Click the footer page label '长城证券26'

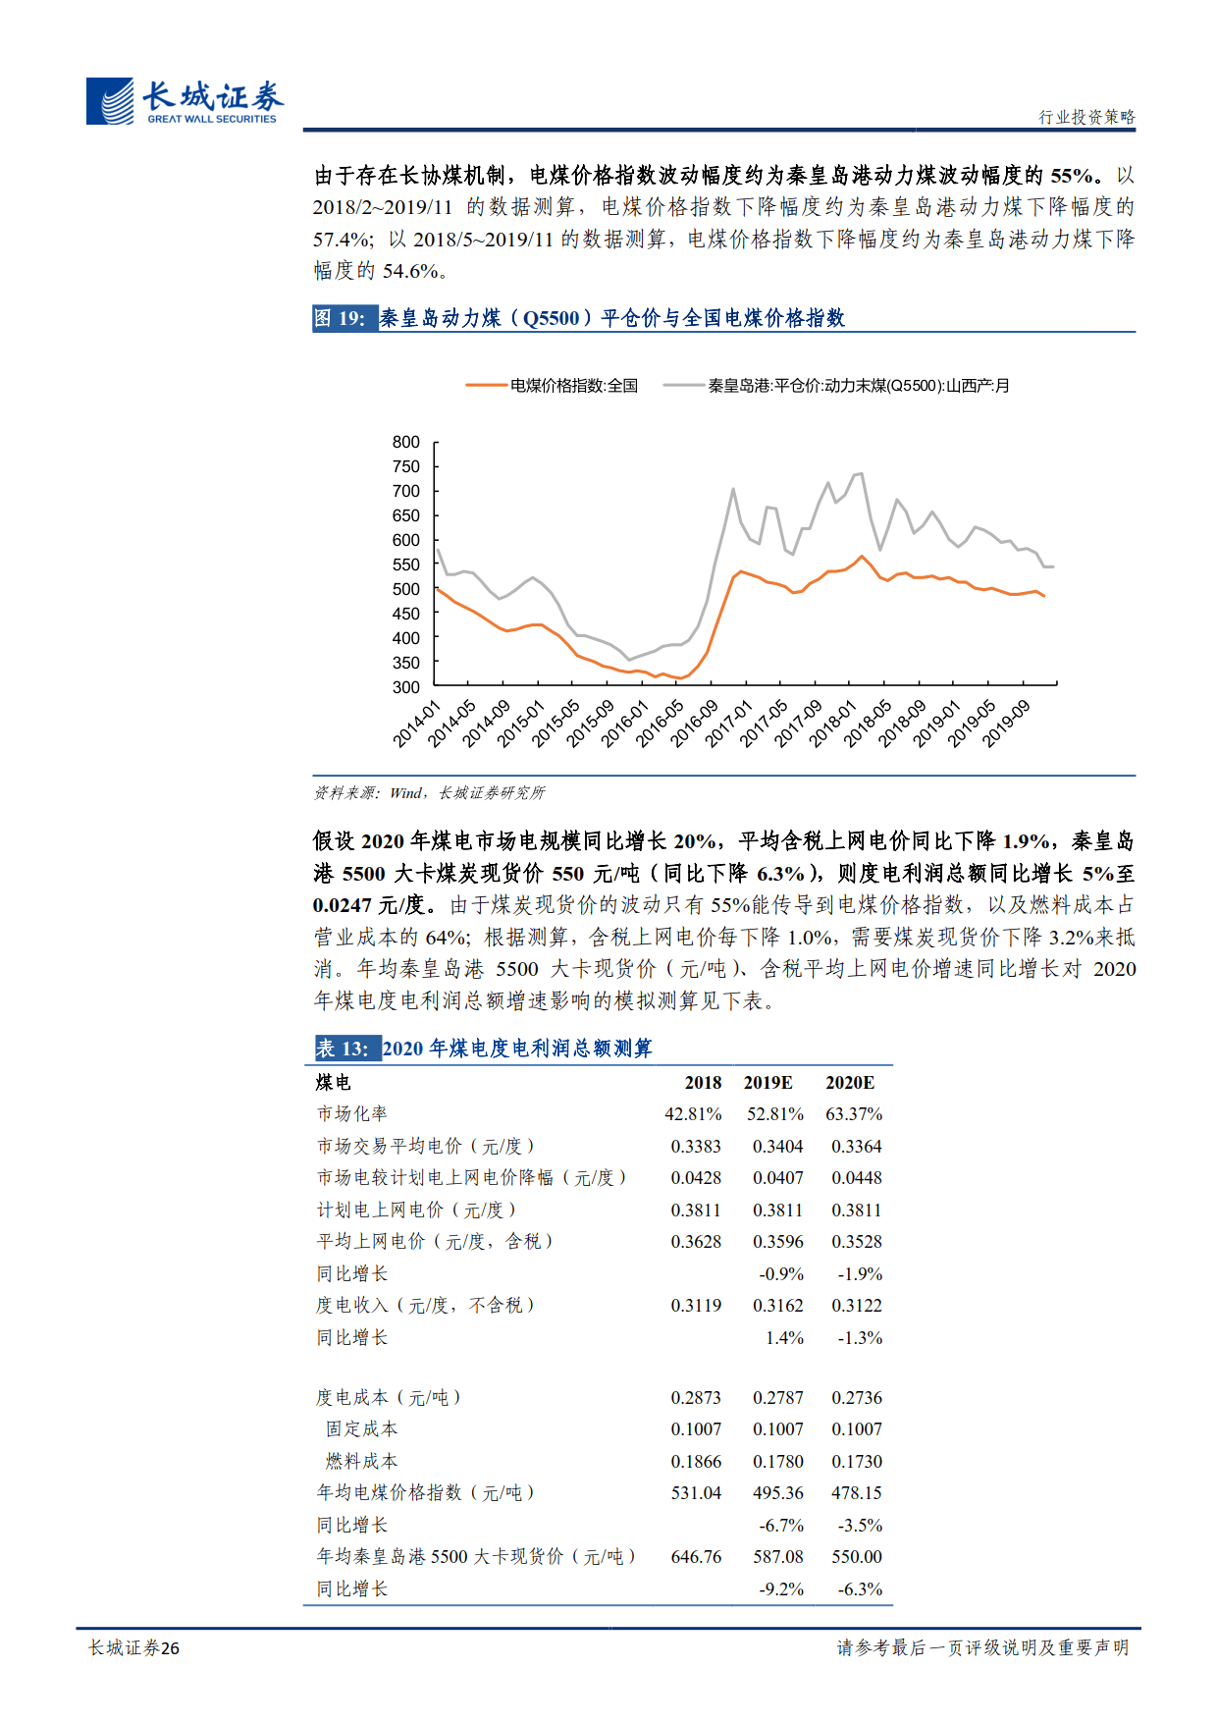(x=133, y=1647)
